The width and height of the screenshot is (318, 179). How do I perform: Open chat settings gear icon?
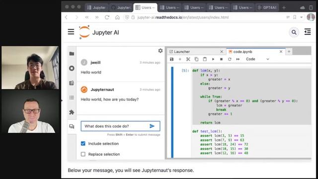pos(160,51)
